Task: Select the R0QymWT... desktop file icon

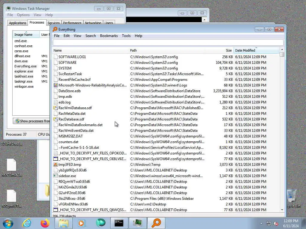Action: 12,199
